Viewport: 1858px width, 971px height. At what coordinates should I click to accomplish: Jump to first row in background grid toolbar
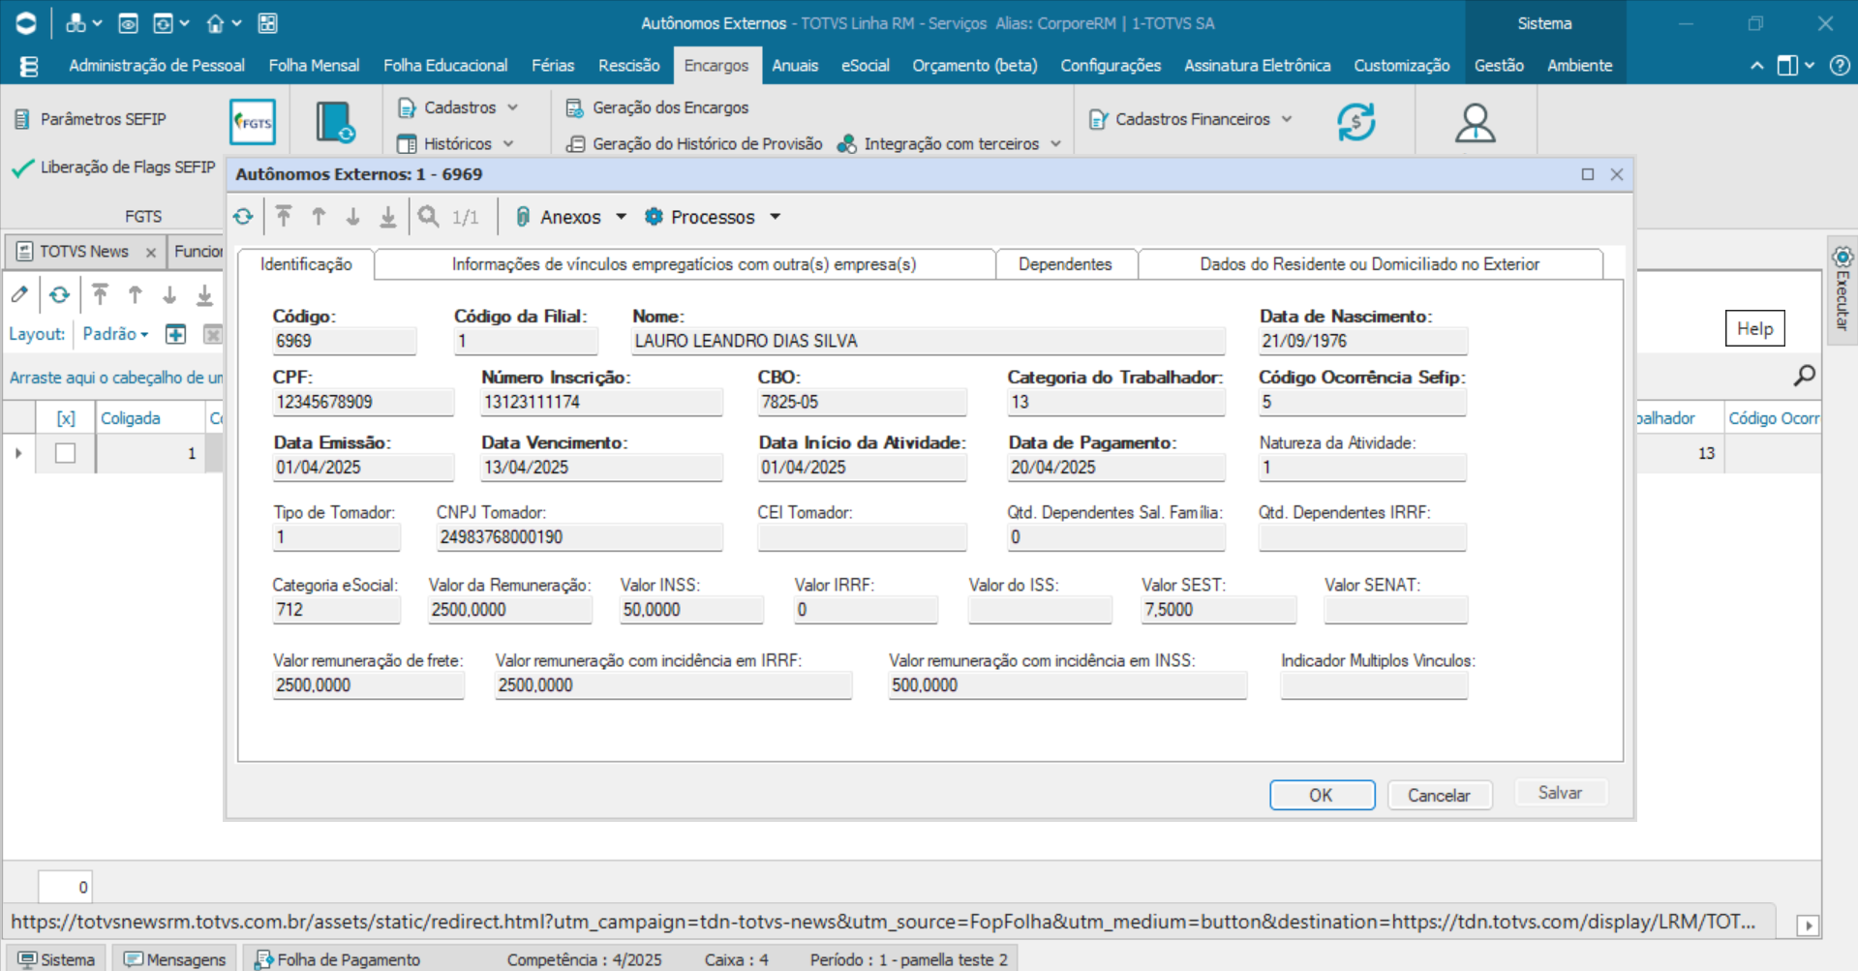click(x=100, y=294)
